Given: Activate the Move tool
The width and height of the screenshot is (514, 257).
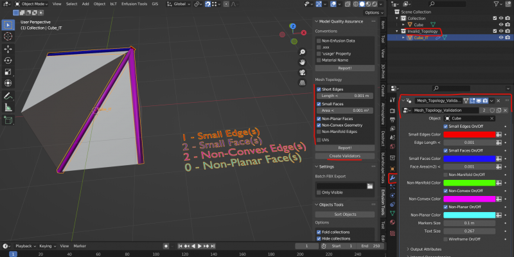Looking at the screenshot, I should pos(8,49).
